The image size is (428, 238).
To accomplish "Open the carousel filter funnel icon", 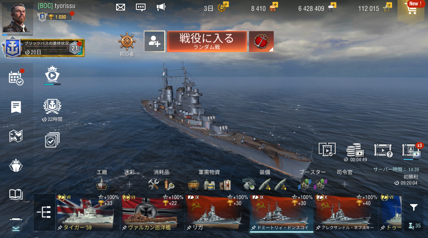I will point(413,207).
